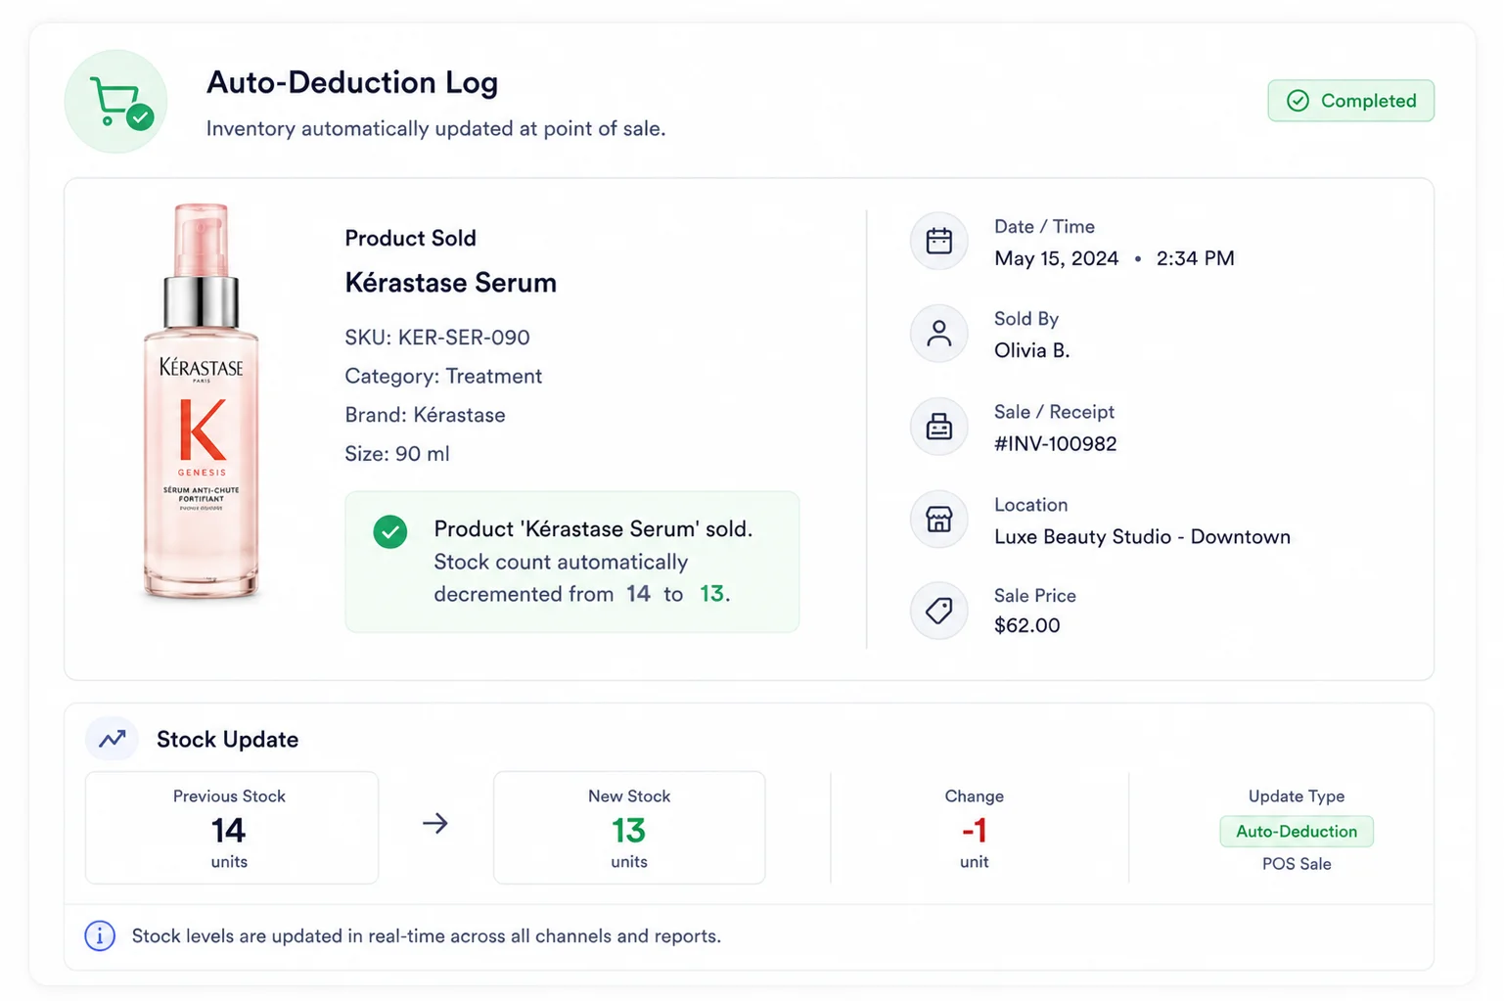
Task: Click the Previous Stock 14 units card
Action: tap(232, 828)
